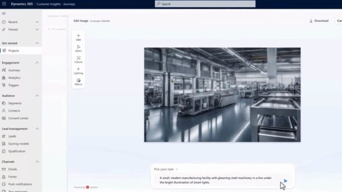Screen dimensions: 342x192
Task: Toggle the sidebar hamburger menu
Action: pyautogui.click(x=4, y=13)
